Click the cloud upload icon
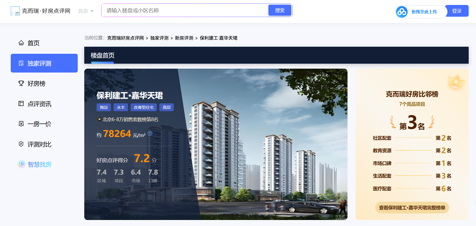 coord(402,12)
